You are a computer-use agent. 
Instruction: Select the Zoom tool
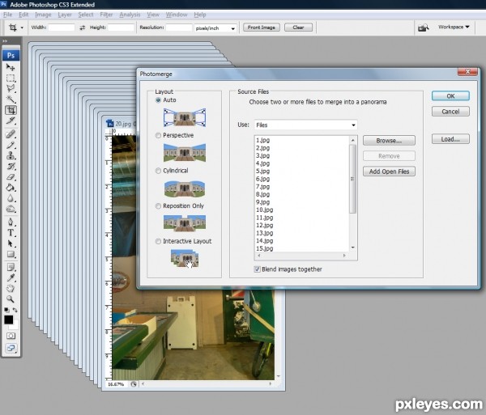pyautogui.click(x=11, y=299)
